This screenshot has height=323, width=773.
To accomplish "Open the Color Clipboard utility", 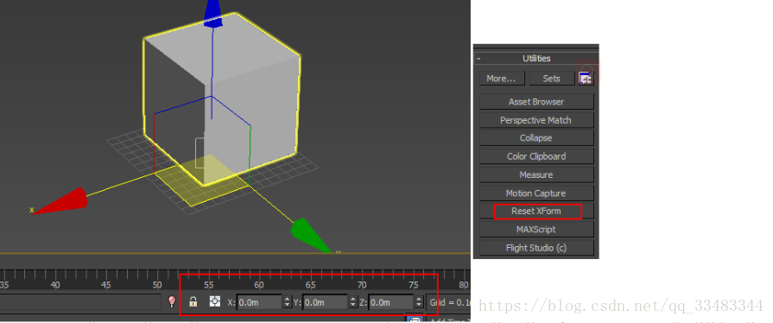I will click(536, 156).
